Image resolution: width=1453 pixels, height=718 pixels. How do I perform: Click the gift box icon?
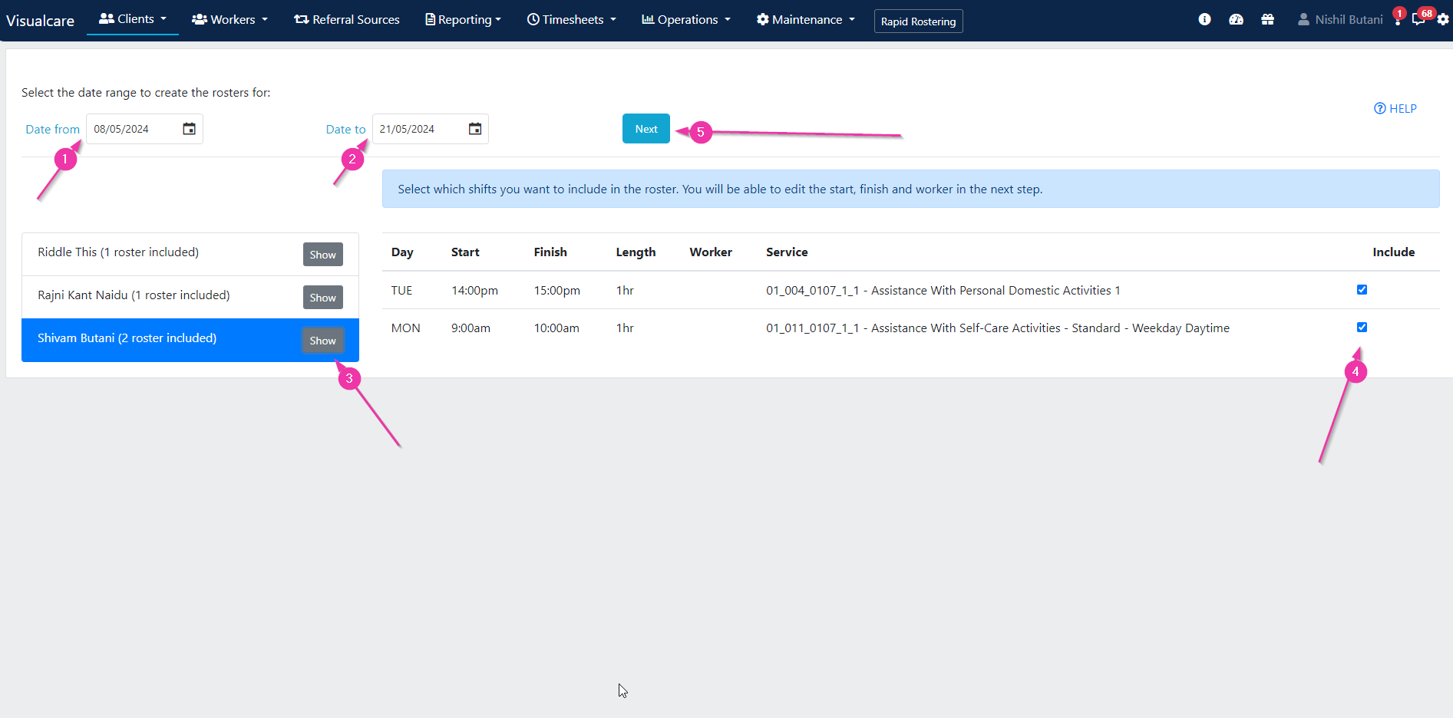click(x=1267, y=20)
